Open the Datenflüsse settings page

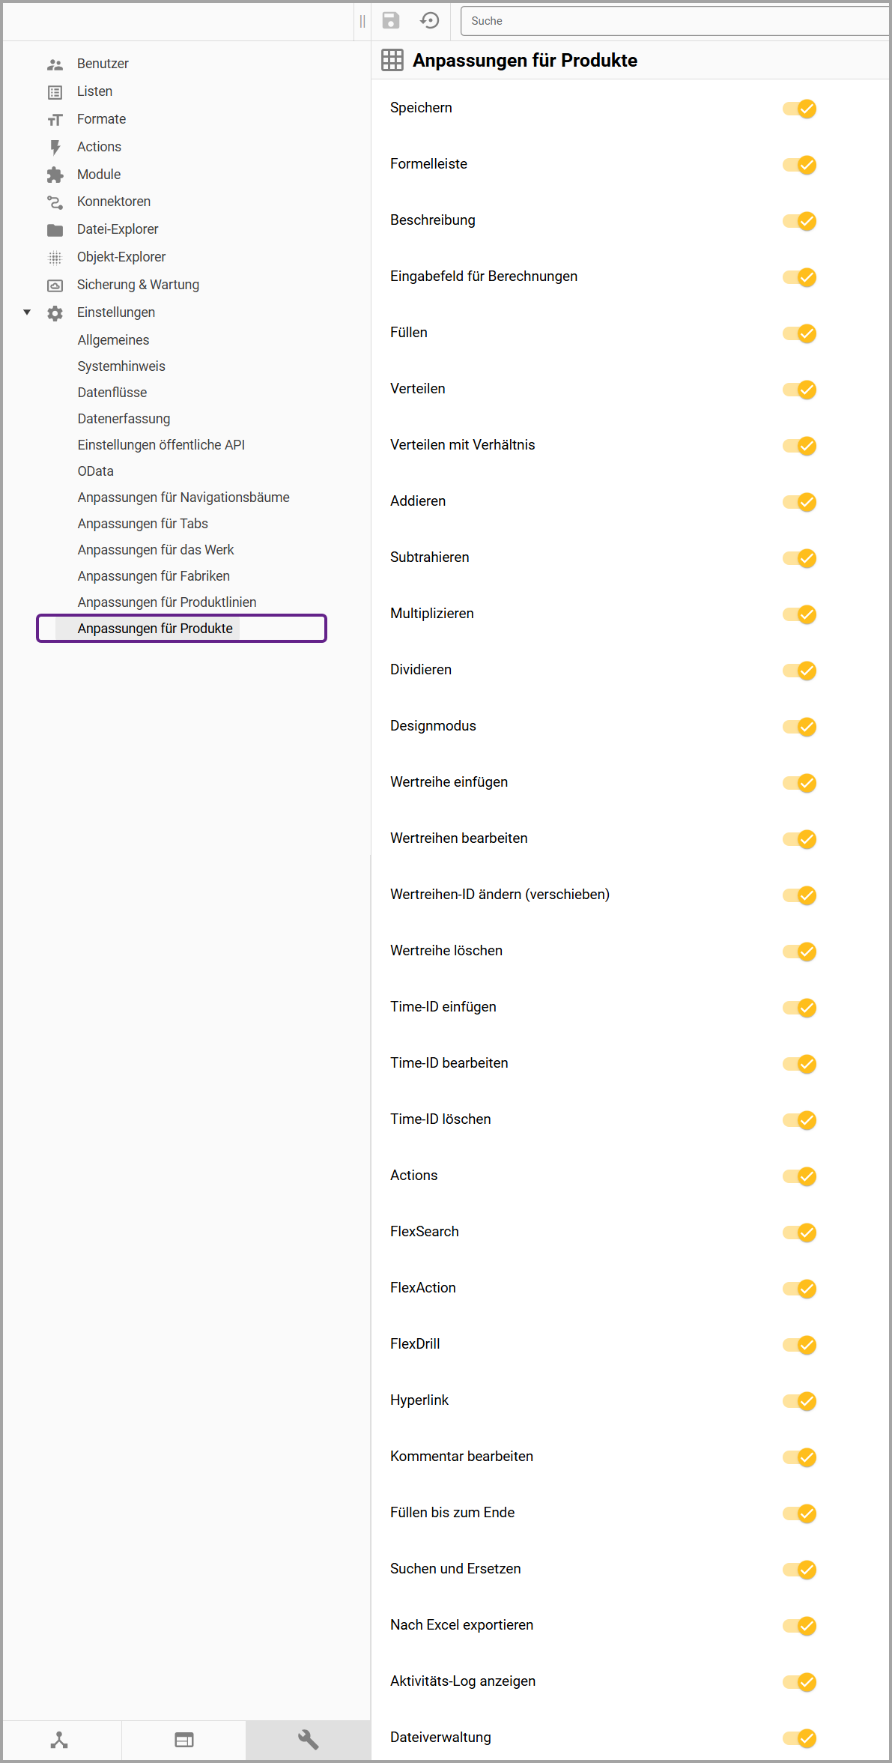[112, 393]
